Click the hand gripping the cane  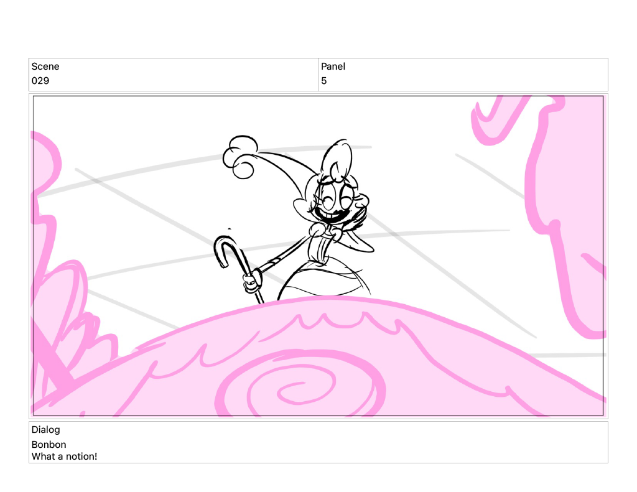click(253, 280)
